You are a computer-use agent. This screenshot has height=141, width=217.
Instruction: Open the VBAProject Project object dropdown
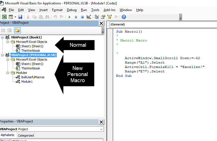pos(101,129)
